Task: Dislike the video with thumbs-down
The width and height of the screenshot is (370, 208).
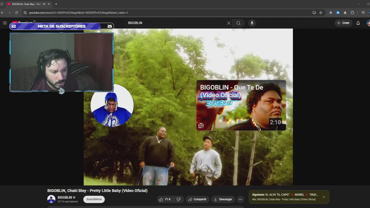Action: tap(179, 199)
